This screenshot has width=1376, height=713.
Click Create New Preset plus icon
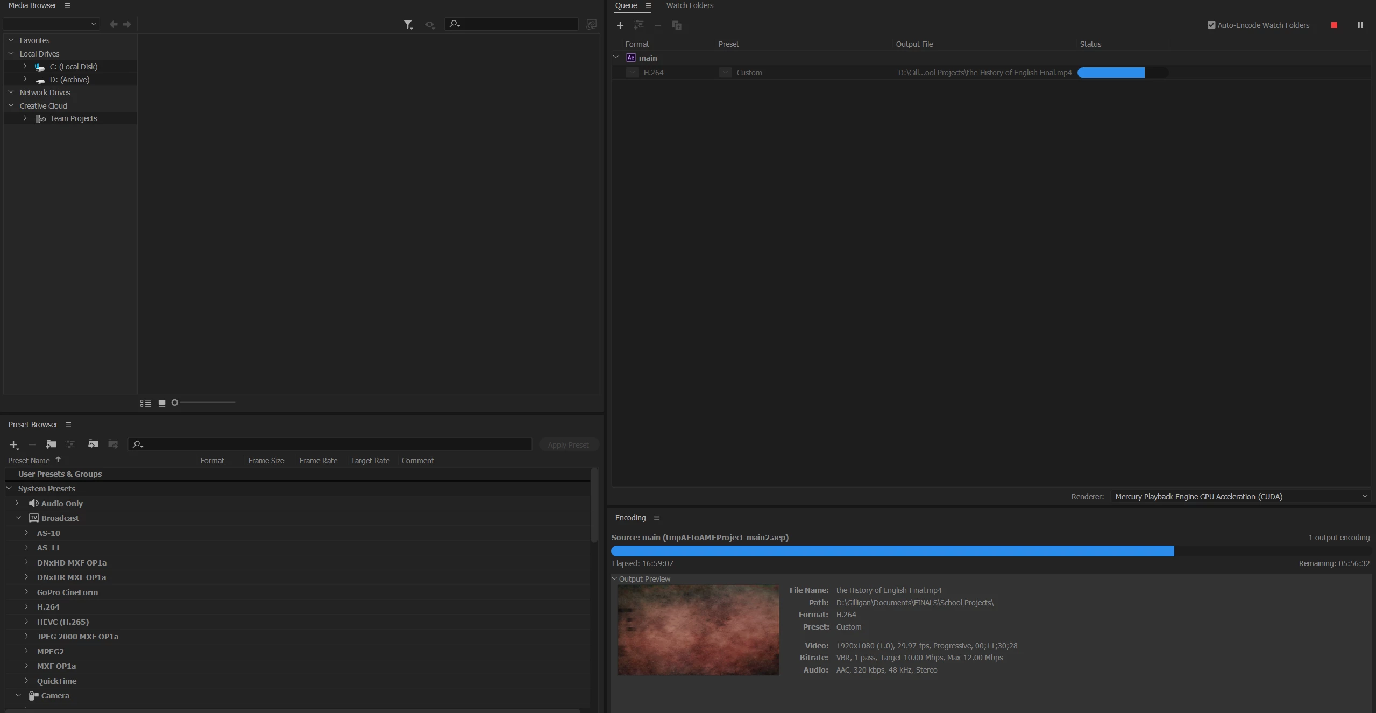coord(13,444)
